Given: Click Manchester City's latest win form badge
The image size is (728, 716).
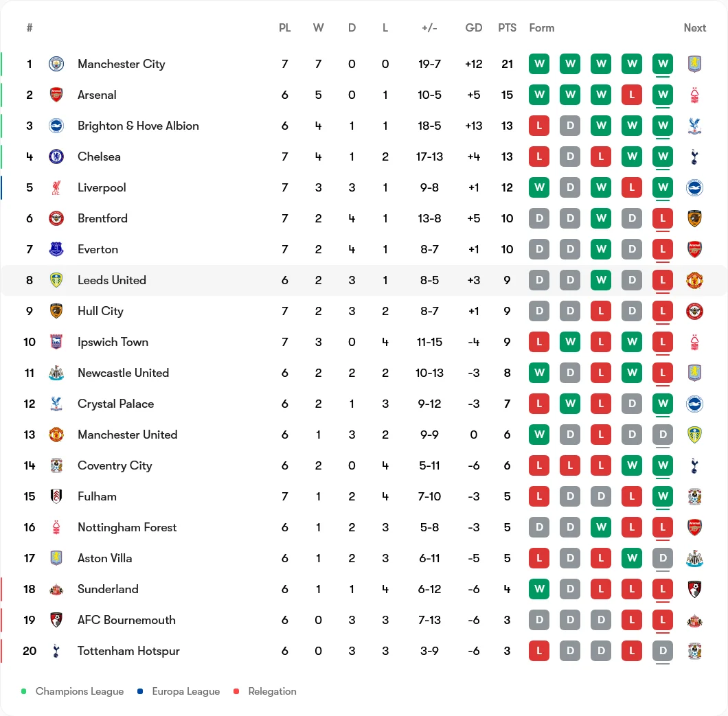Looking at the screenshot, I should click(x=663, y=64).
